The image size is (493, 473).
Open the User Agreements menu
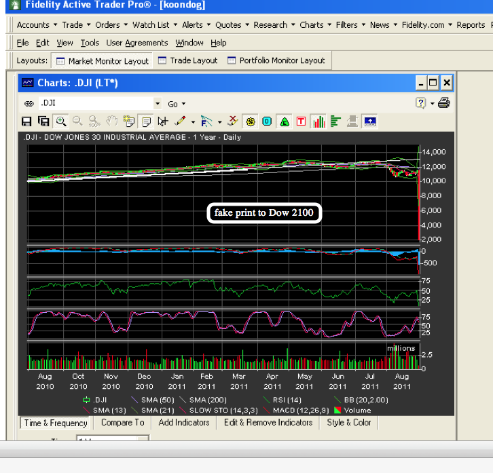pos(137,43)
